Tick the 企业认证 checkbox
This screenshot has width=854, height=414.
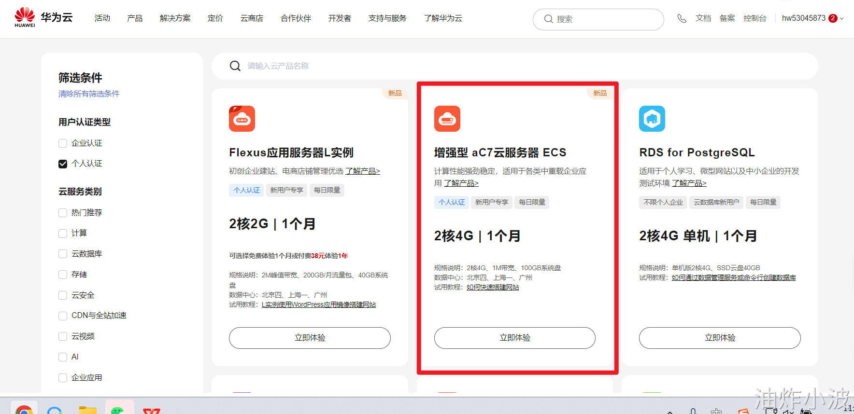tap(63, 143)
